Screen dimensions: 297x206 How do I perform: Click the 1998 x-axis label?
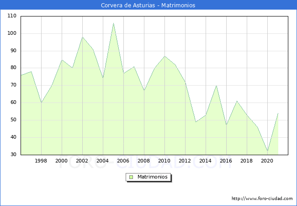tap(41, 161)
